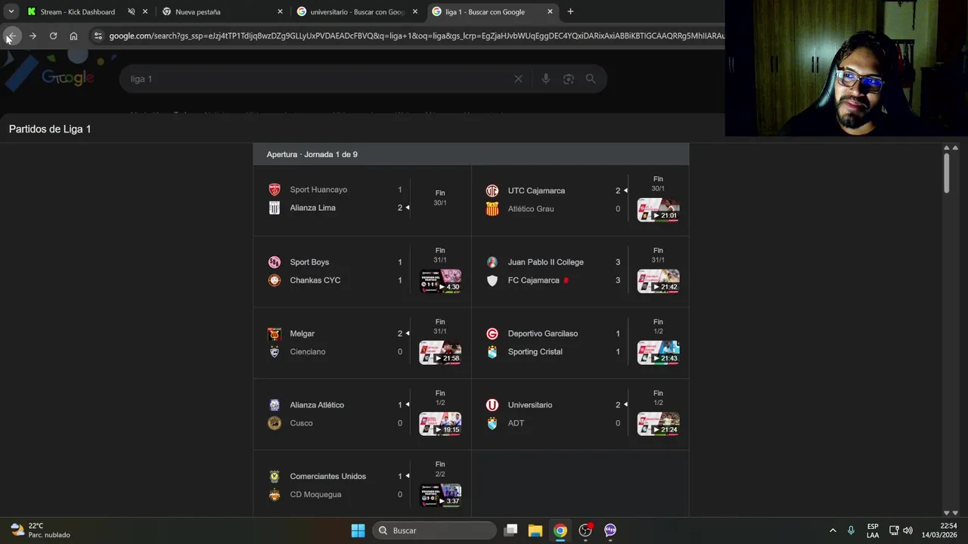Click the Chankas CYC crest icon
This screenshot has height=544, width=968.
275,280
